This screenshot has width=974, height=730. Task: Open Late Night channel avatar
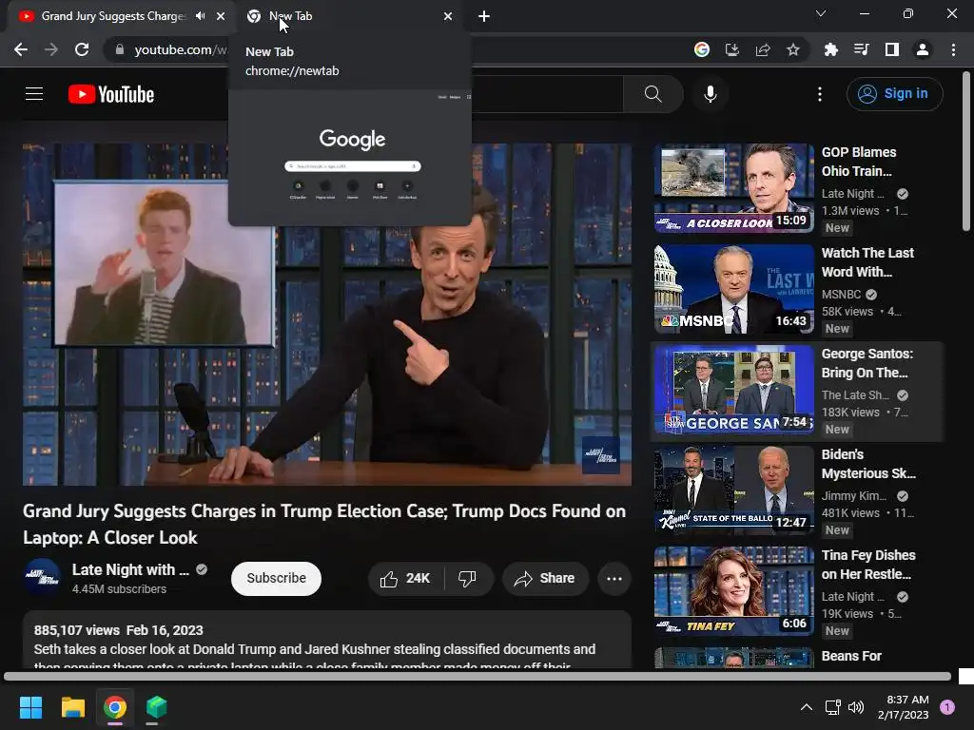tap(42, 577)
